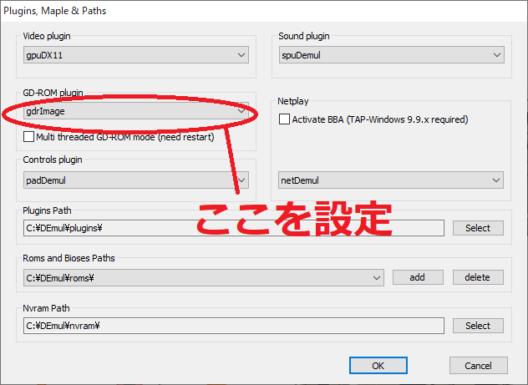Viewport: 528px width, 385px height.
Task: Click the 'Nvram Path' group label
Action: click(46, 308)
